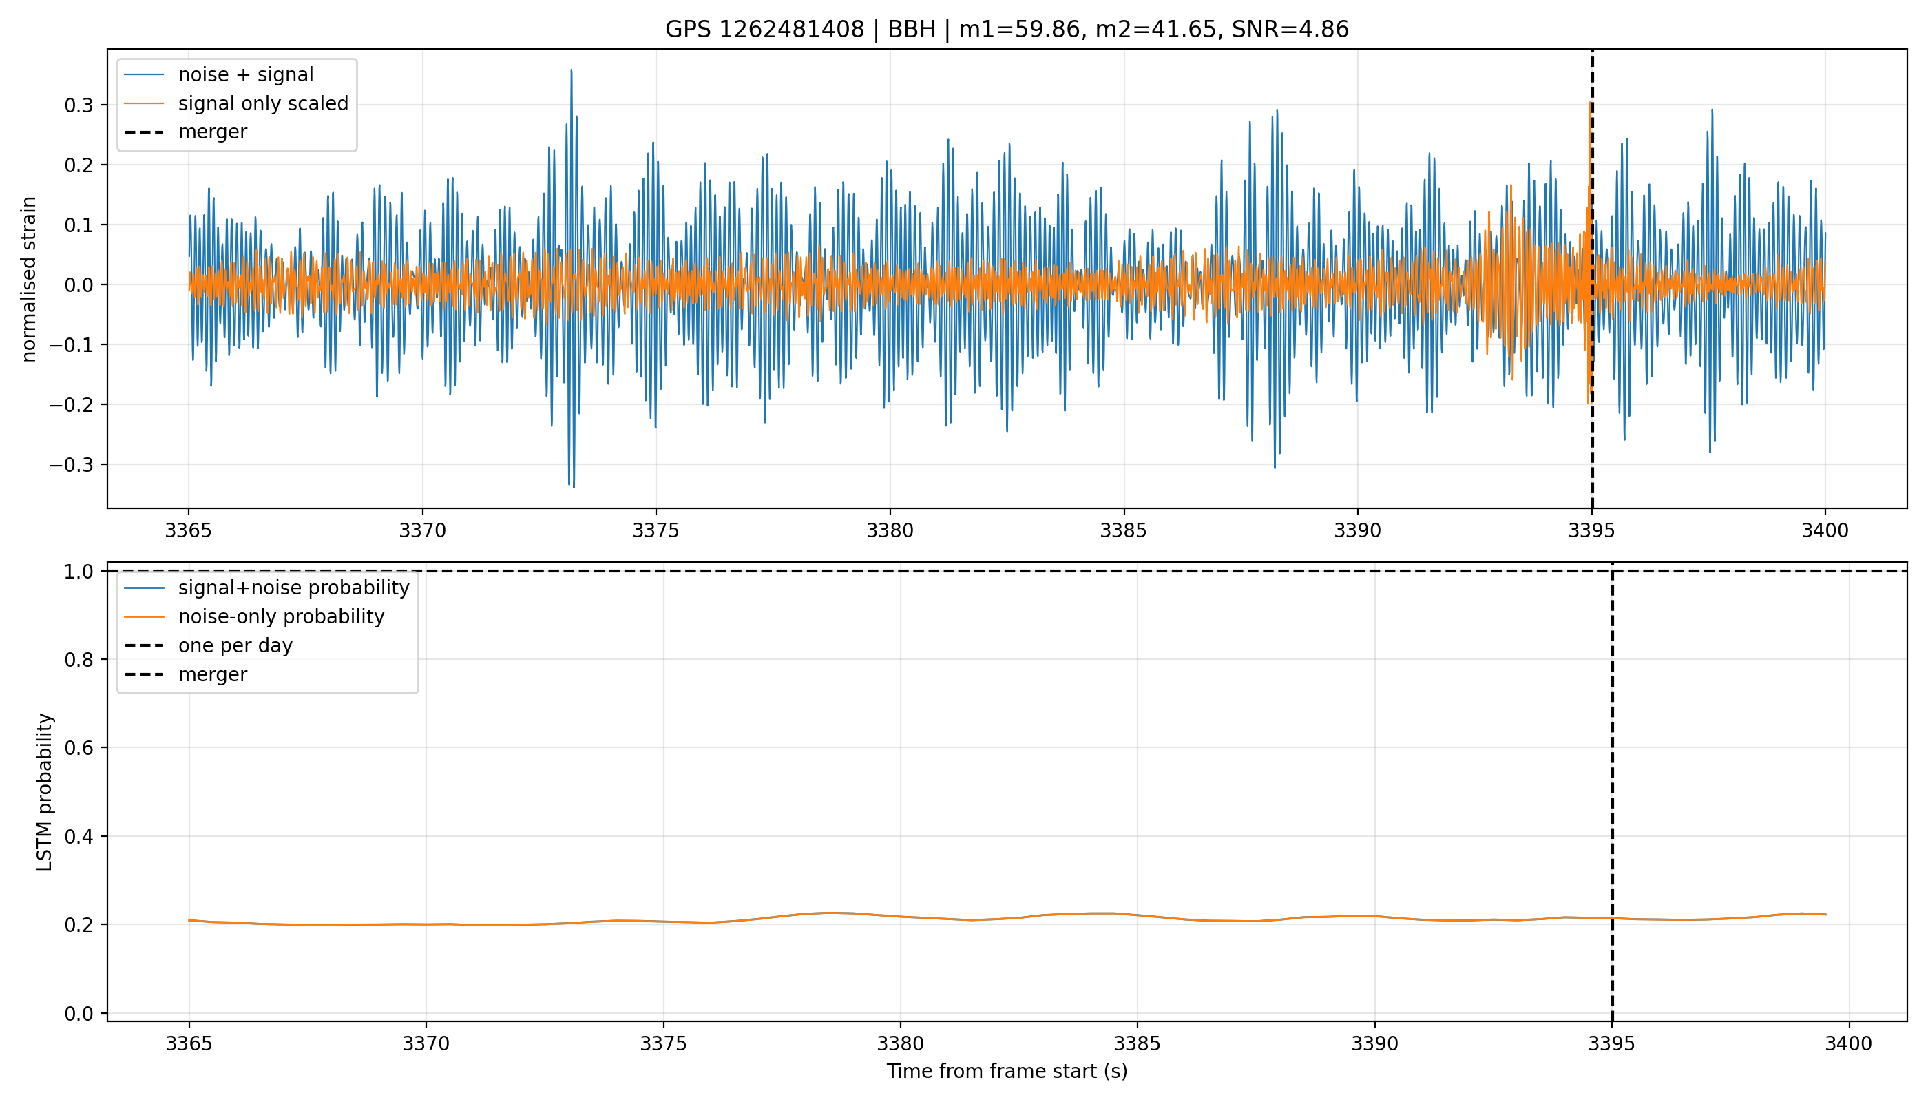The width and height of the screenshot is (1928, 1102).
Task: Click the 'Time from frame start (s)' axis label
Action: click(1007, 1072)
